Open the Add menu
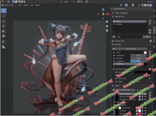The height and width of the screenshot is (116, 156). (32, 5)
